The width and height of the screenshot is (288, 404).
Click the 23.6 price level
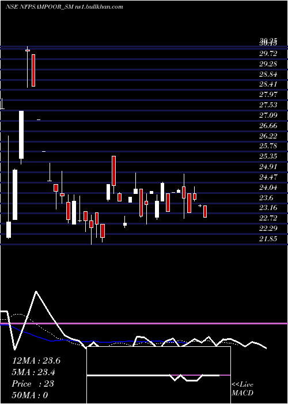click(x=266, y=197)
